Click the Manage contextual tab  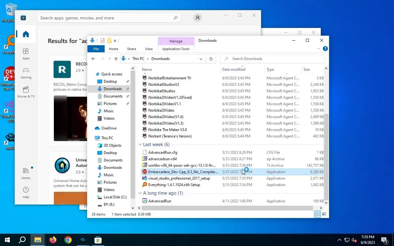tap(176, 41)
